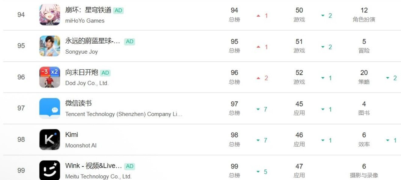This screenshot has width=401, height=180.
Task: Open the Kimi app title link
Action: pyautogui.click(x=72, y=135)
